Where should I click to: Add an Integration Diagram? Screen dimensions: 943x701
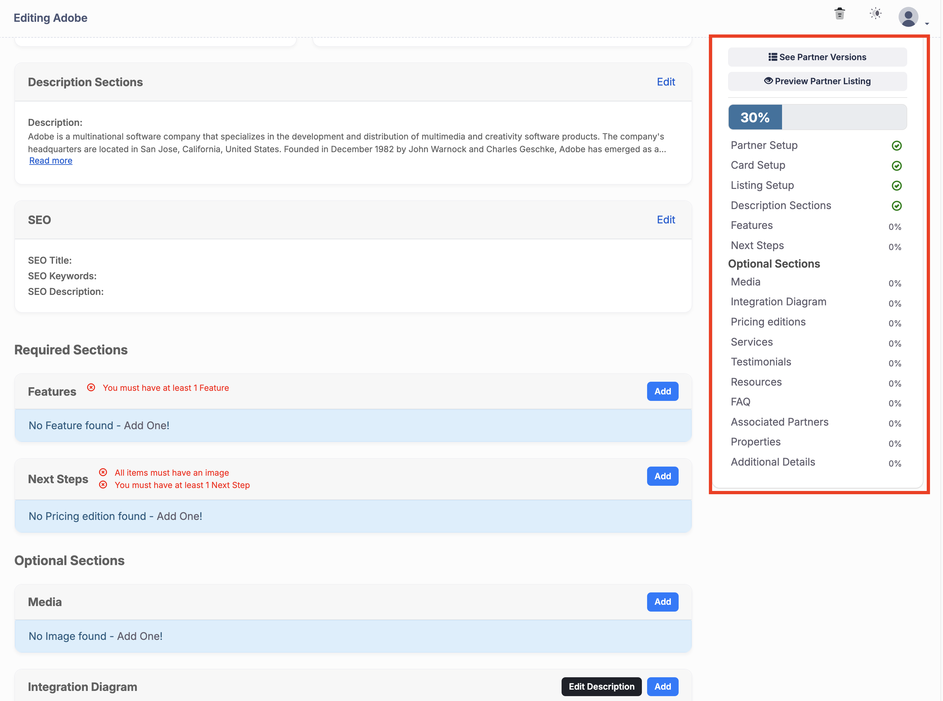tap(662, 687)
